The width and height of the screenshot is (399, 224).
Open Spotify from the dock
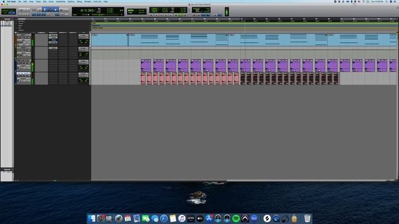tap(236, 218)
